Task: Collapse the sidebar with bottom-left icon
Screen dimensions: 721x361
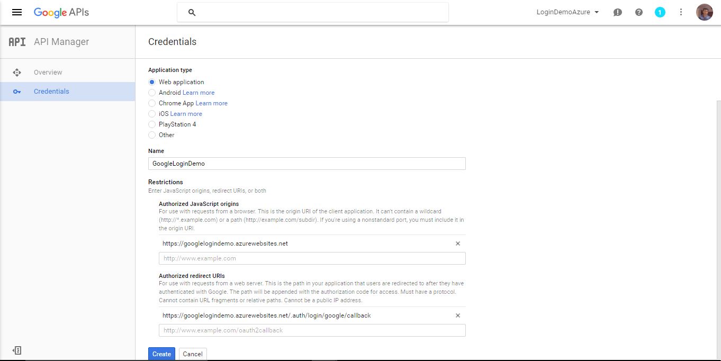Action: point(17,350)
